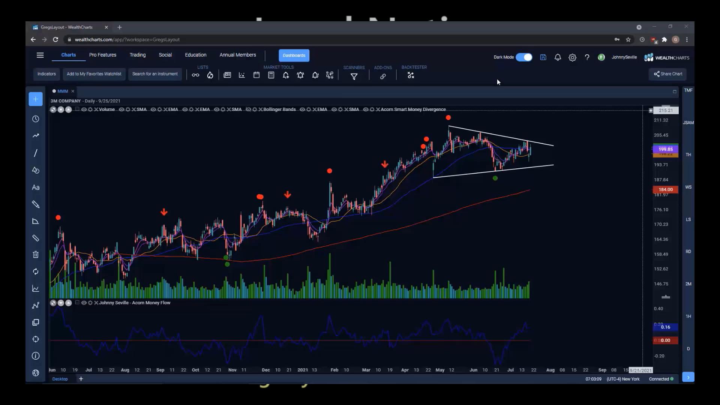Open the calculator market tool

(271, 75)
